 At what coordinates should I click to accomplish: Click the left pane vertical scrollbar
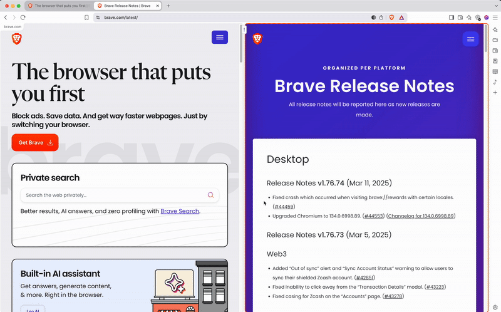[241, 44]
